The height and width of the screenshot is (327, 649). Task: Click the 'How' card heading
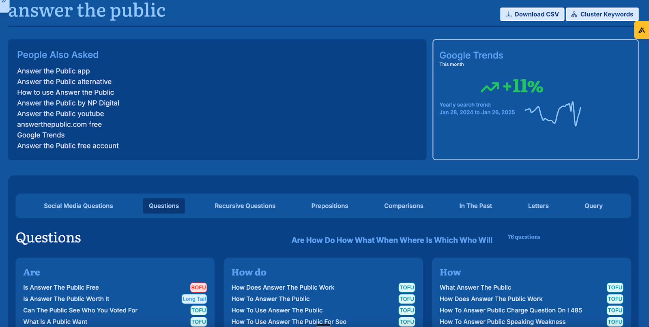(x=450, y=272)
